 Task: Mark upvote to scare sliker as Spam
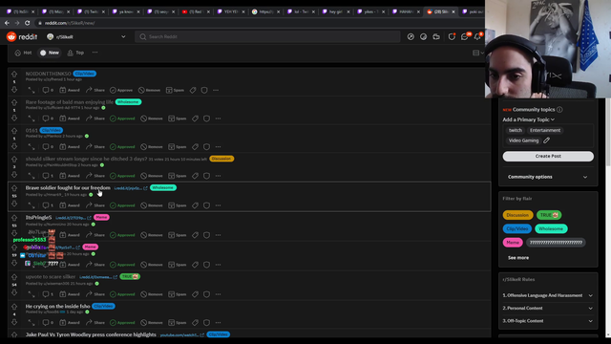pyautogui.click(x=178, y=294)
